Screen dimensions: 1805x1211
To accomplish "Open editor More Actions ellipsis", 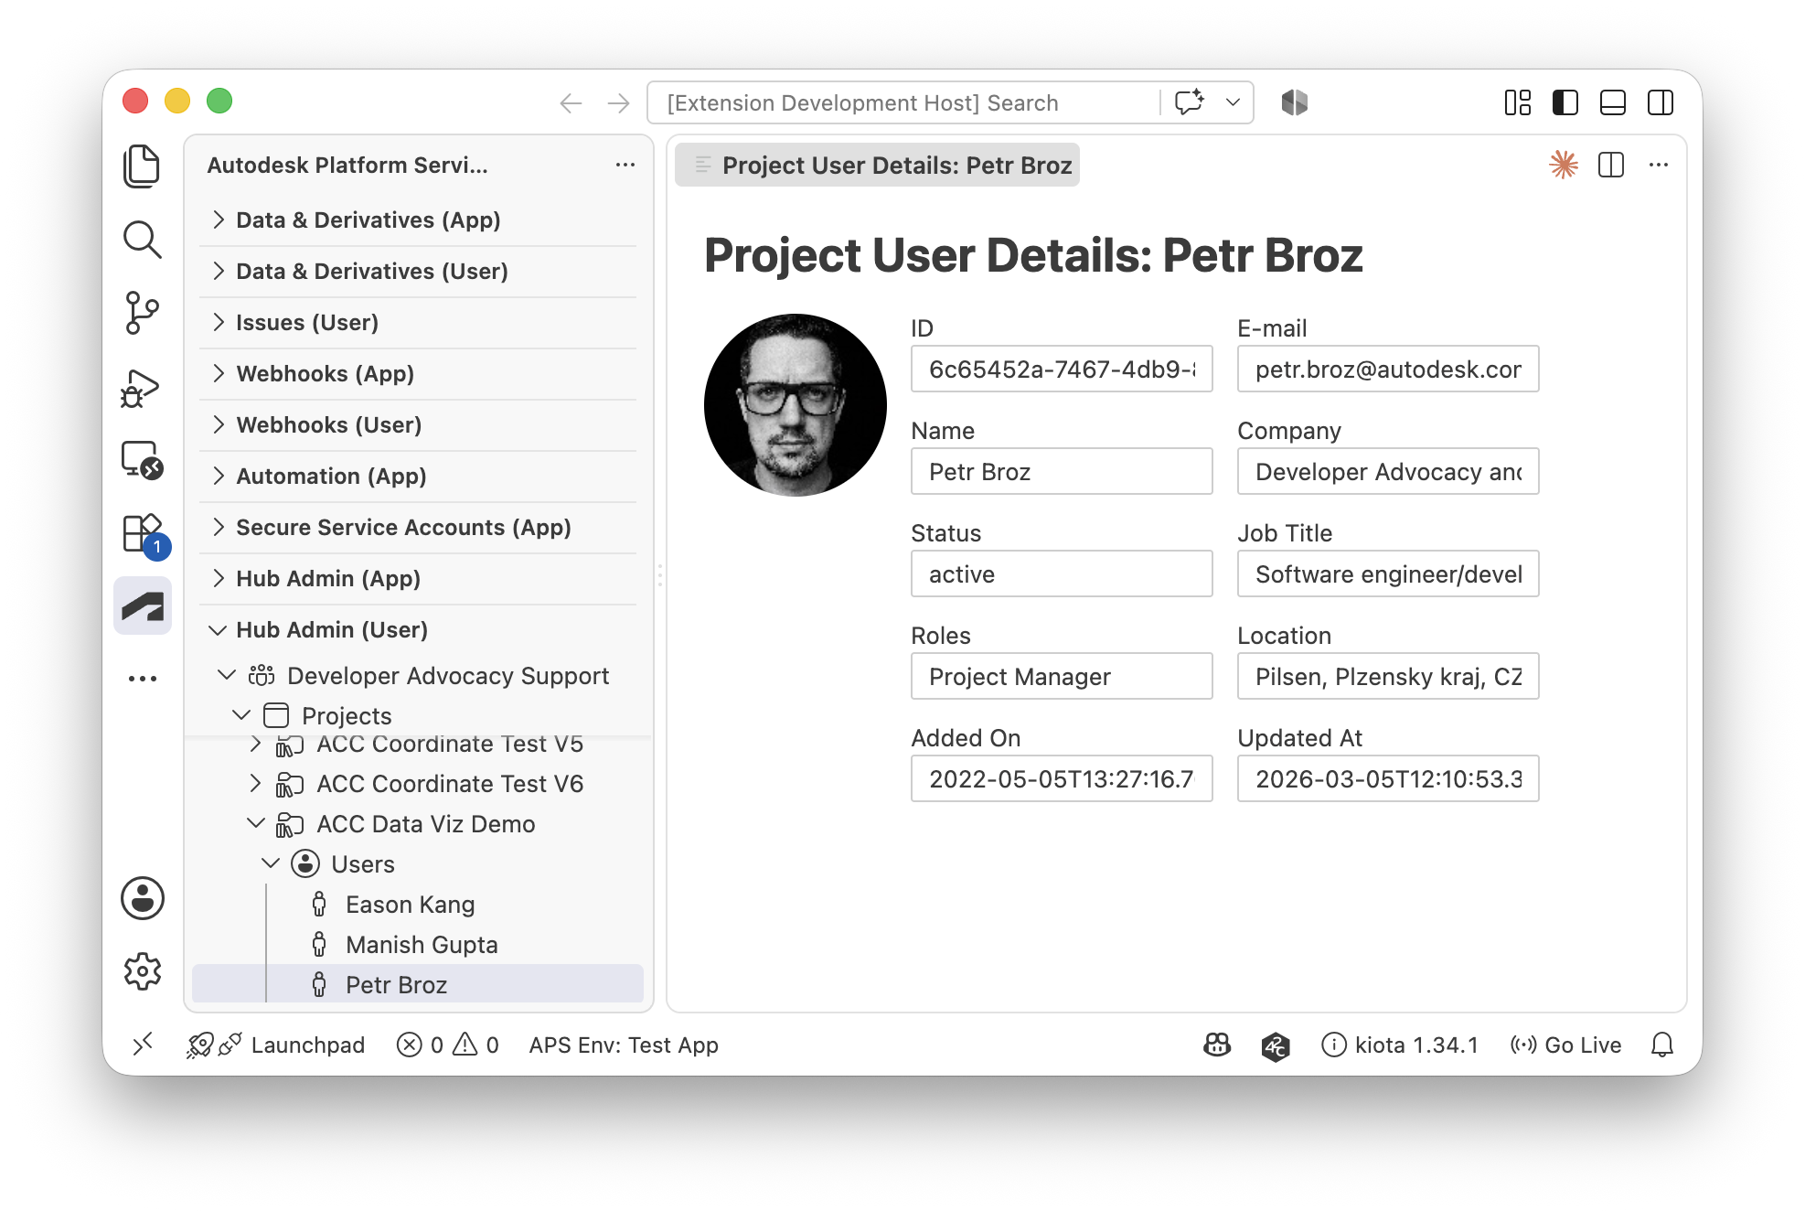I will (x=1659, y=165).
